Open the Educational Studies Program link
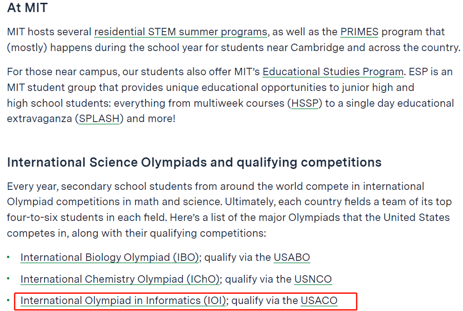 333,72
